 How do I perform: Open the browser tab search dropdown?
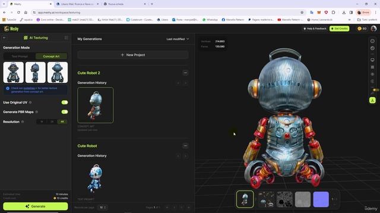4,4
